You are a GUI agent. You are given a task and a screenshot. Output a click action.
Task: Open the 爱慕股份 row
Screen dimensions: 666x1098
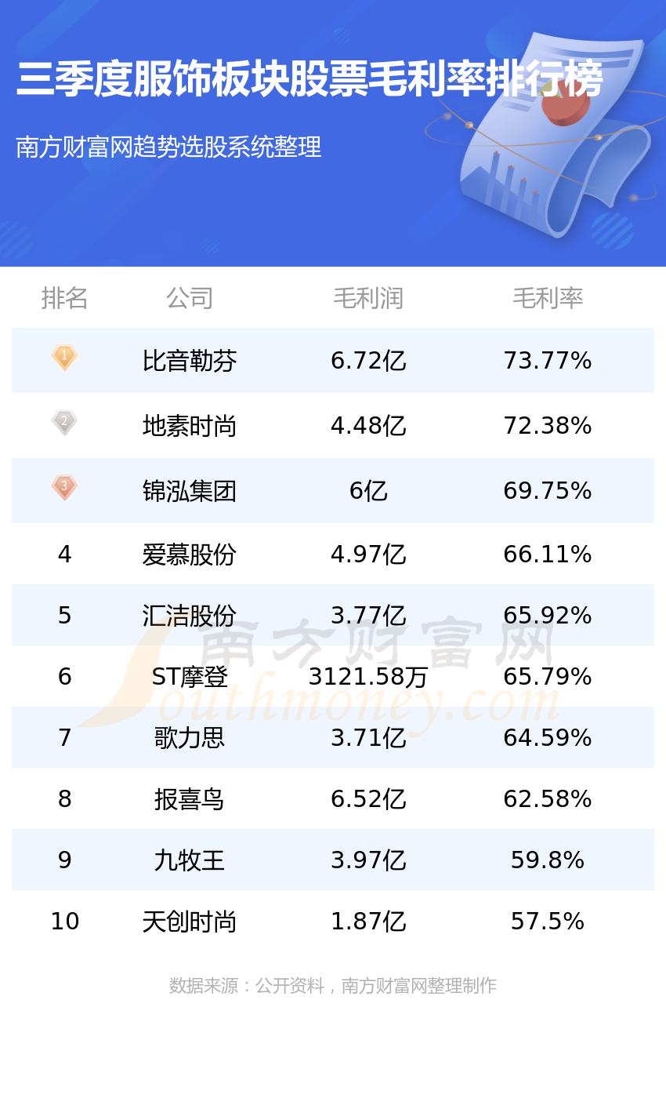tap(333, 554)
